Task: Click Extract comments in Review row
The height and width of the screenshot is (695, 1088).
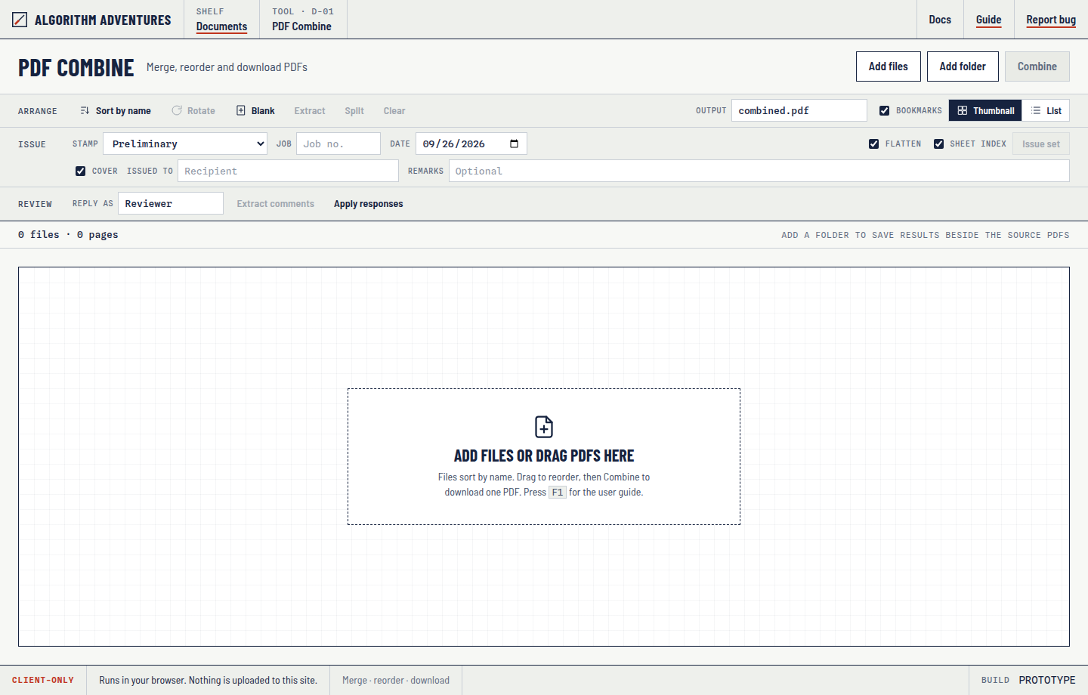Action: click(x=276, y=204)
